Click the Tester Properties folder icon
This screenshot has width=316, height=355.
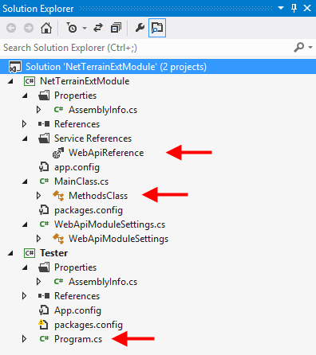pyautogui.click(x=44, y=267)
